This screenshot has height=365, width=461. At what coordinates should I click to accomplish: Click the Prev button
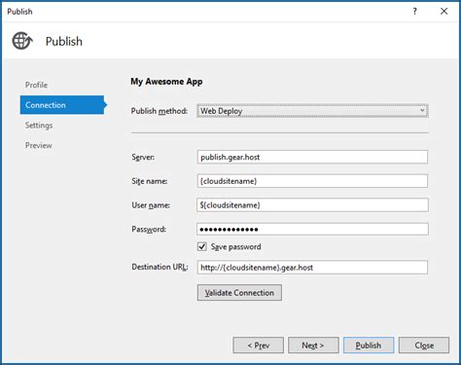(259, 346)
